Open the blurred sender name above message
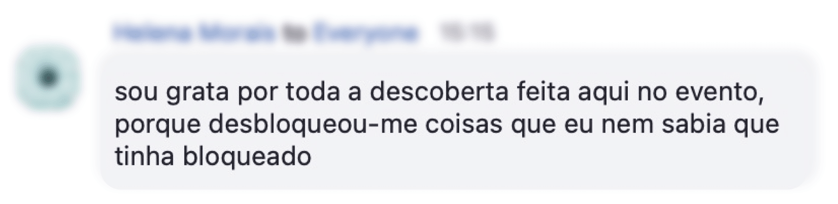This screenshot has width=838, height=204. (x=194, y=33)
